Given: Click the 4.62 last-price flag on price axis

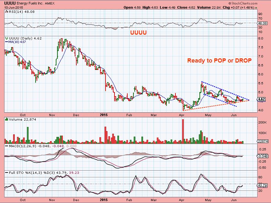Looking at the screenshot, I should point(261,99).
